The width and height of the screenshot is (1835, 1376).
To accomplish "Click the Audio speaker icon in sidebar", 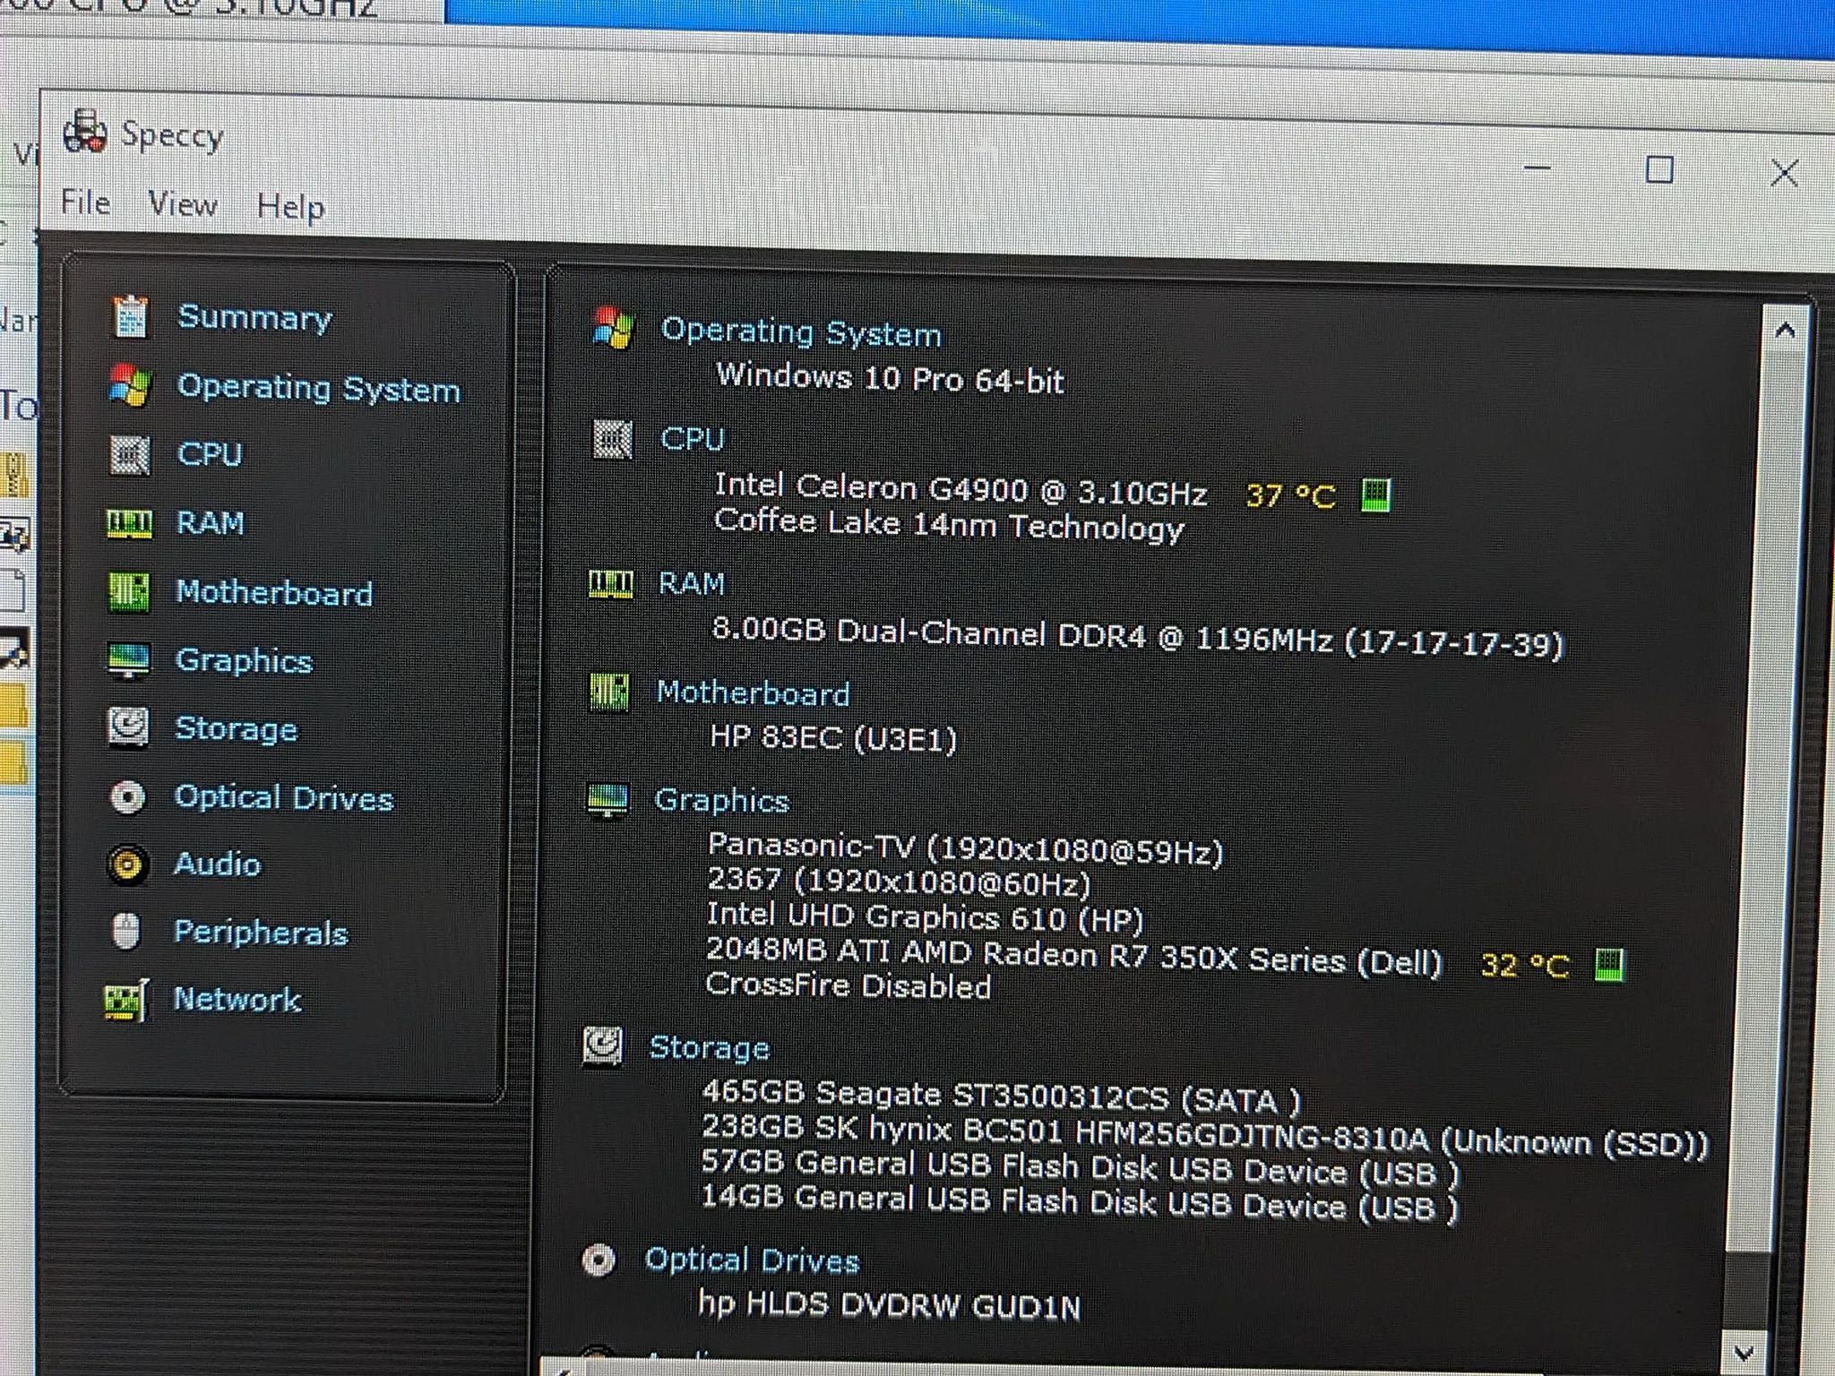I will coord(126,864).
